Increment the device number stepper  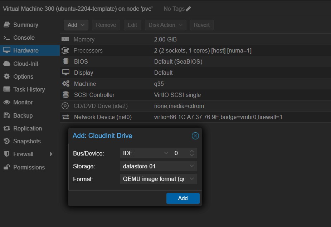[x=192, y=151]
